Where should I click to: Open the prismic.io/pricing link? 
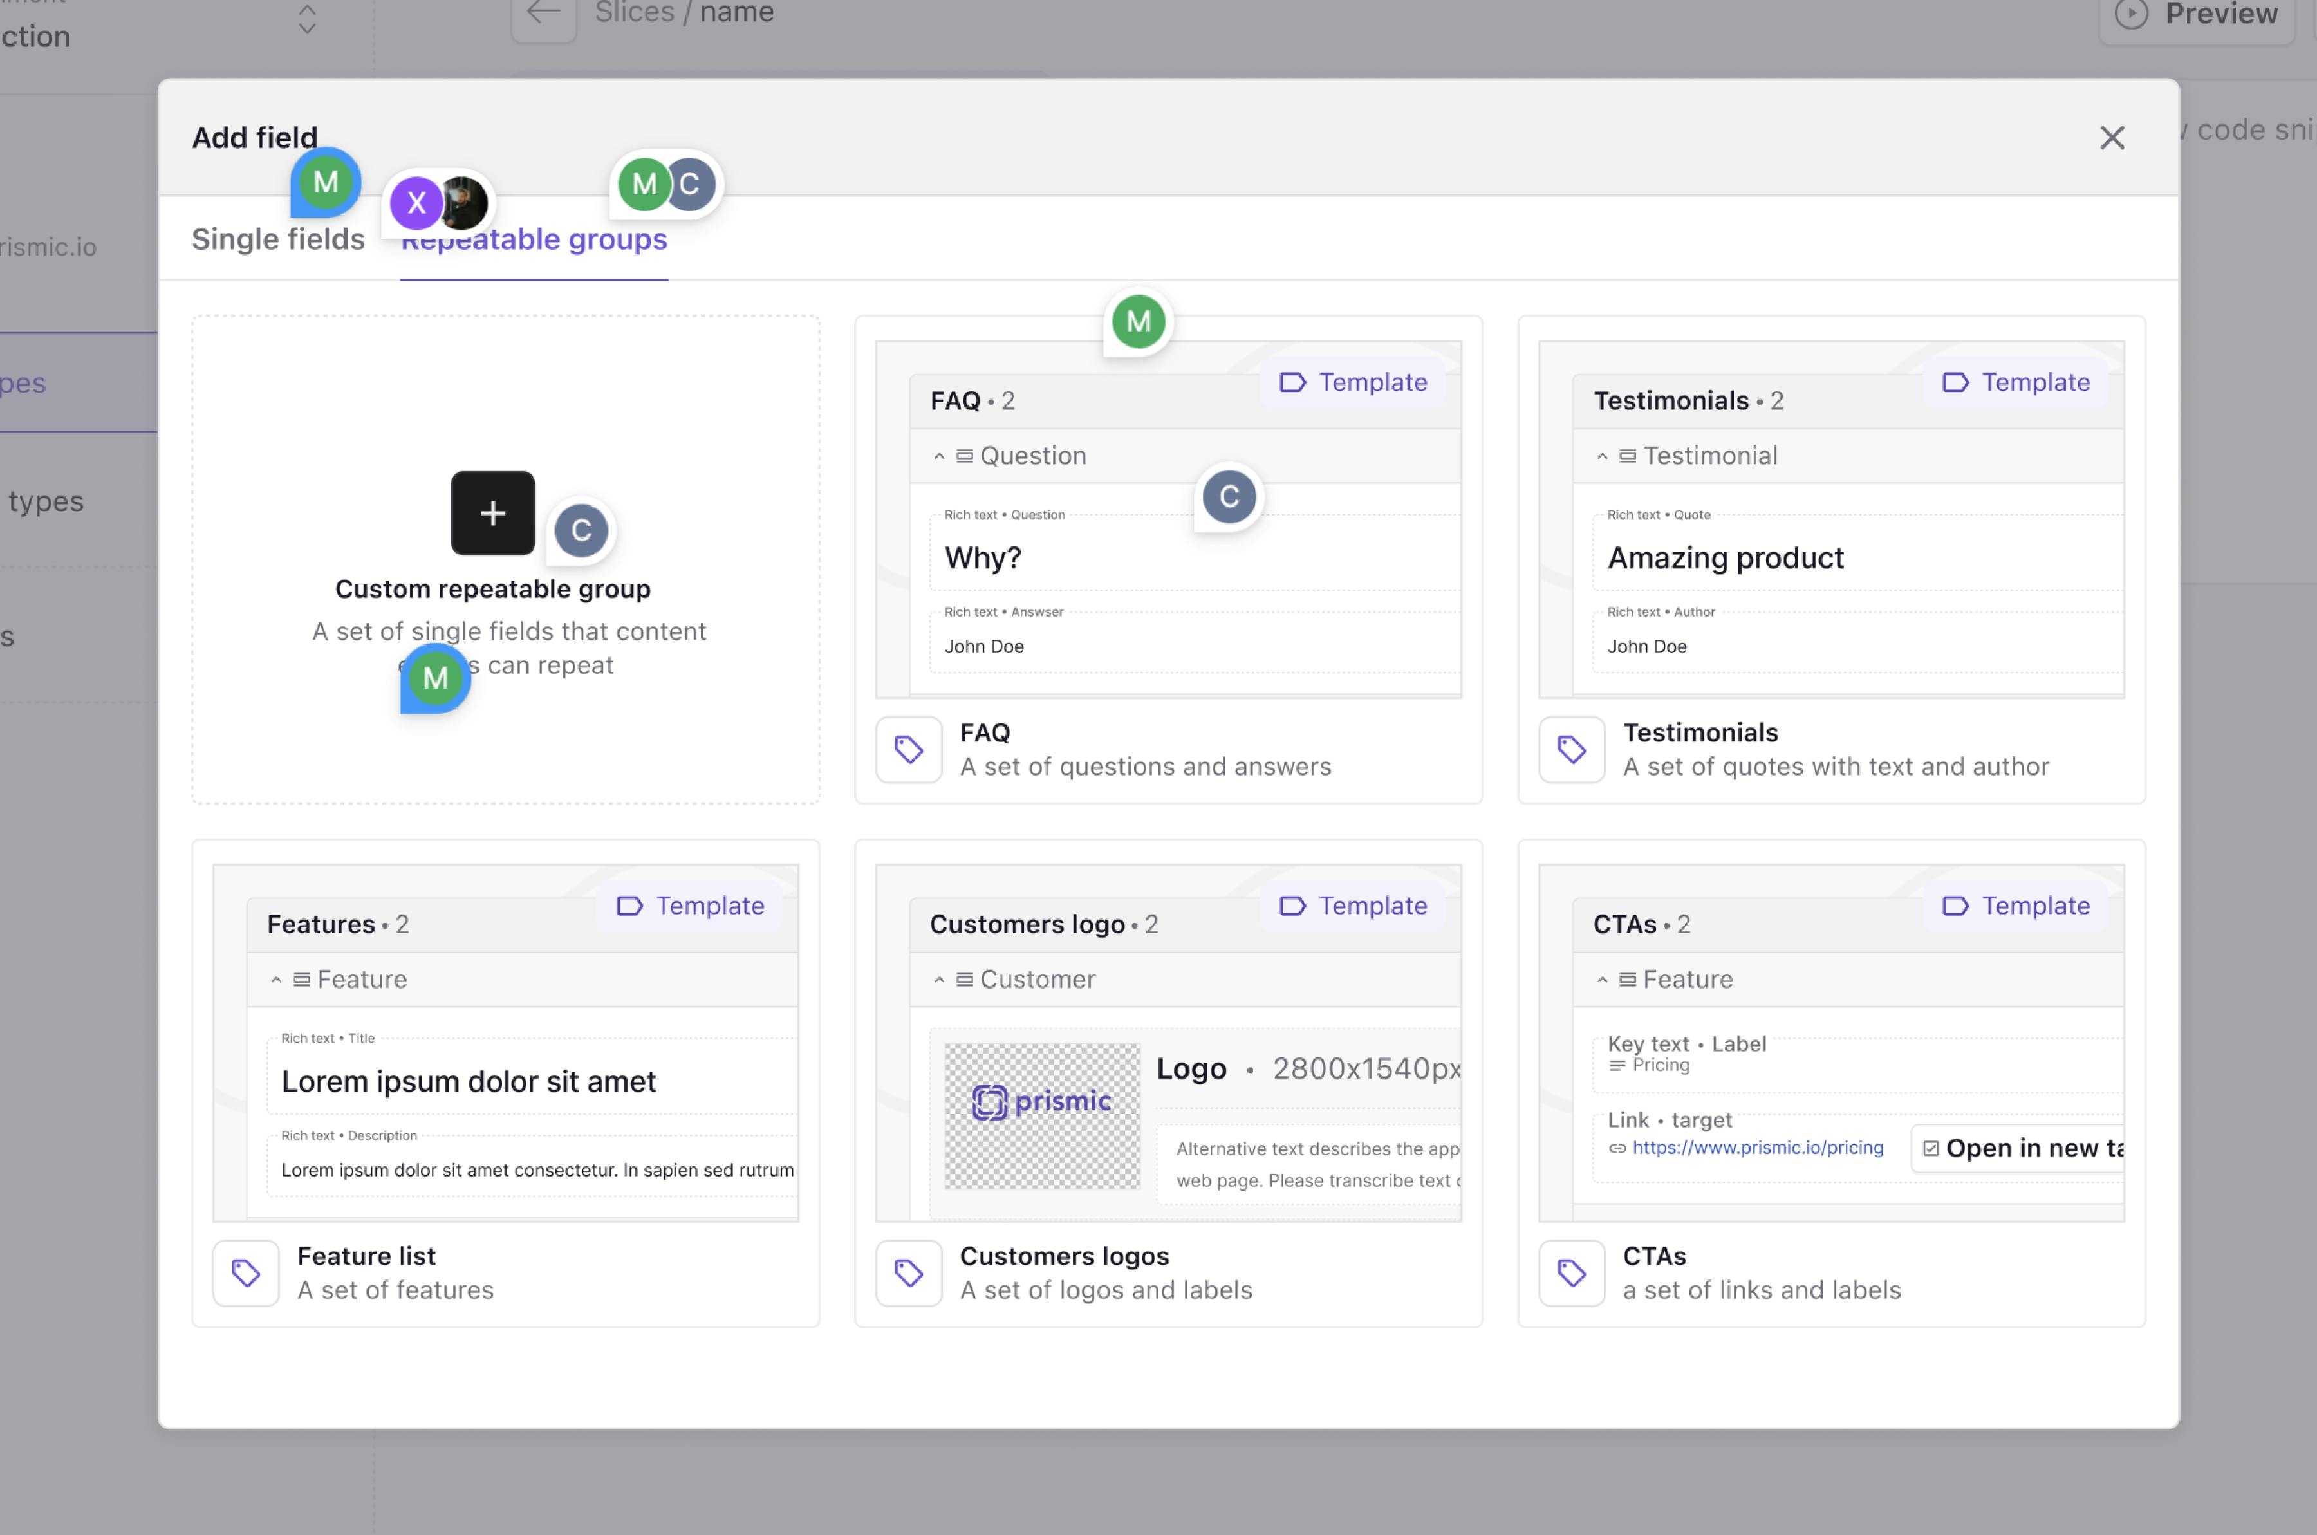(x=1757, y=1148)
